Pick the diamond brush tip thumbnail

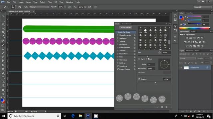(x=145, y=30)
